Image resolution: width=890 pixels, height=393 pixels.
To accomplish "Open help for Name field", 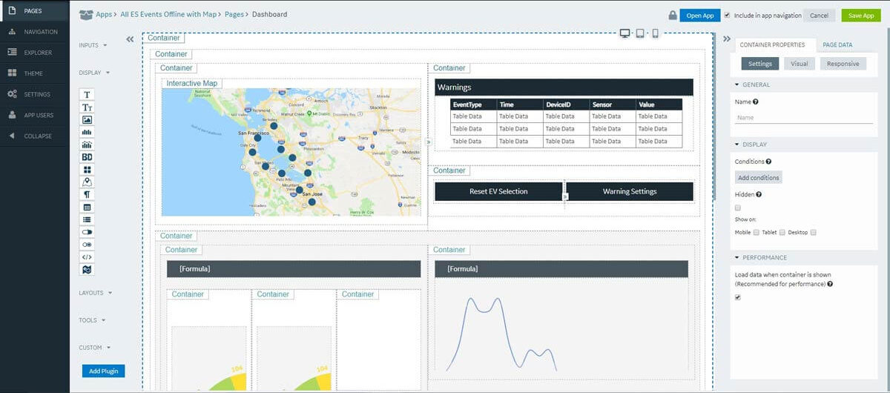I will point(756,102).
